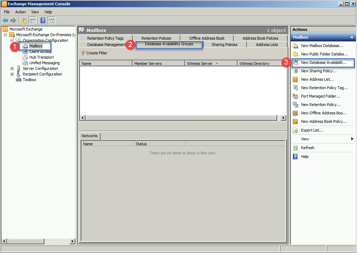357x253 pixels.
Task: Click the New Public Folder Database icon
Action: coord(296,54)
